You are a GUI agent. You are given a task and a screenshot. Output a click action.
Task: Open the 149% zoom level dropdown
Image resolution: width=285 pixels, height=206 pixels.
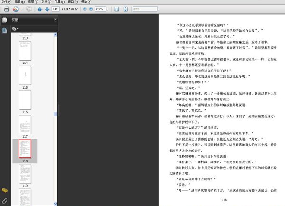(108, 9)
